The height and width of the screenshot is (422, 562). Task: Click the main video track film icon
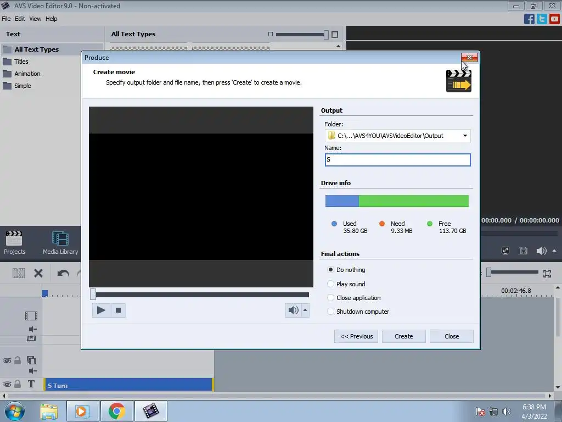click(31, 316)
